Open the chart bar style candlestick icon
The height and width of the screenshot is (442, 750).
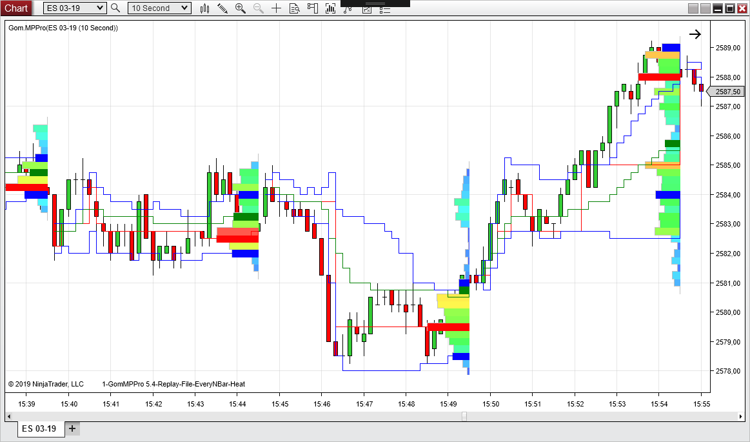click(204, 8)
